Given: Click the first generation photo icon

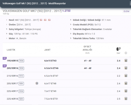Looking at the screenshot, I should pyautogui.click(x=41, y=20).
